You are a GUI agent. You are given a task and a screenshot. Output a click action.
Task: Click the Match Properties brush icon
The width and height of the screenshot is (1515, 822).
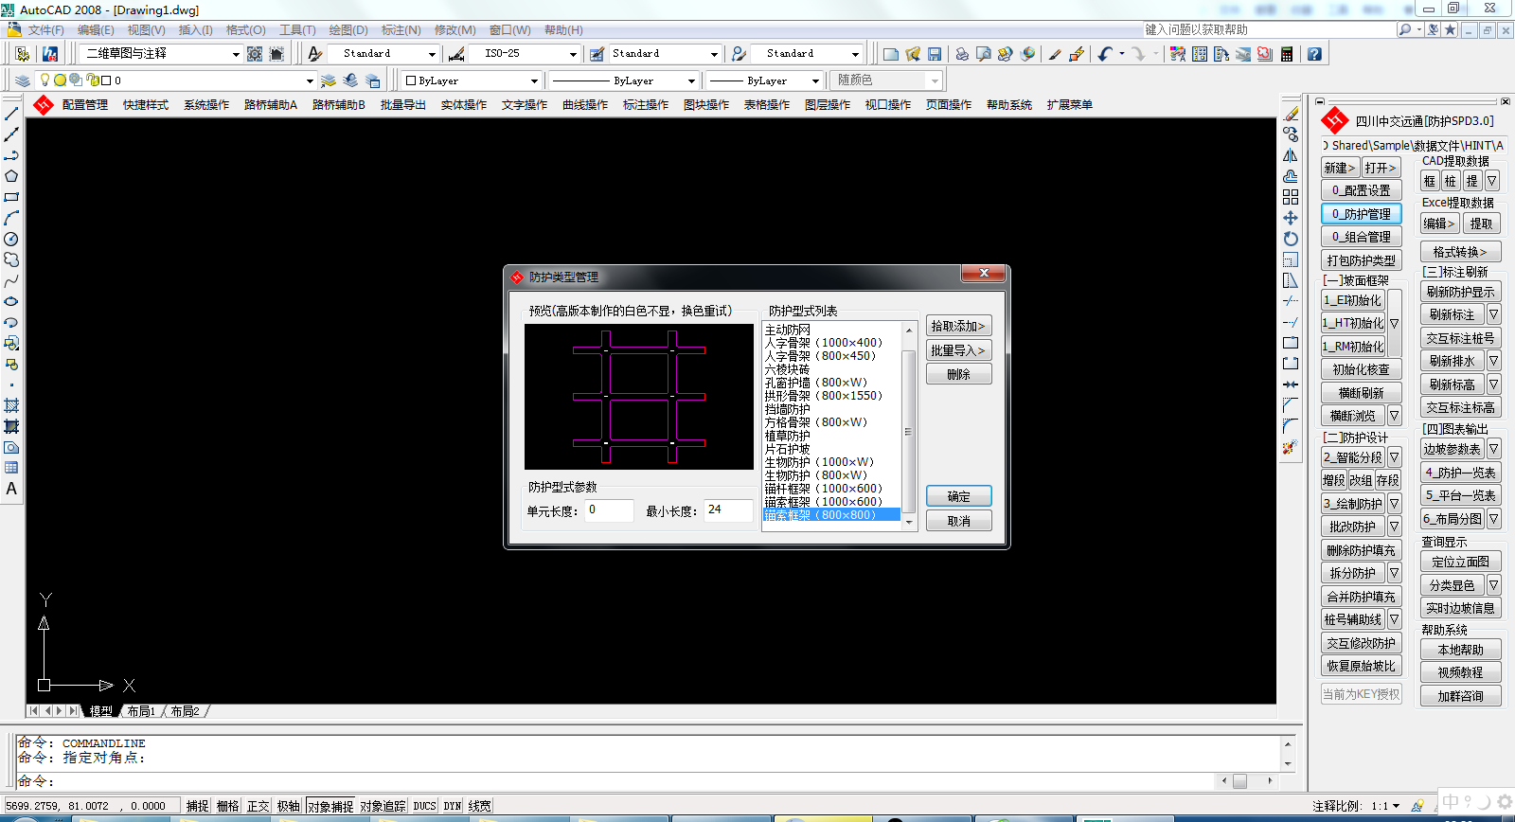click(1055, 54)
